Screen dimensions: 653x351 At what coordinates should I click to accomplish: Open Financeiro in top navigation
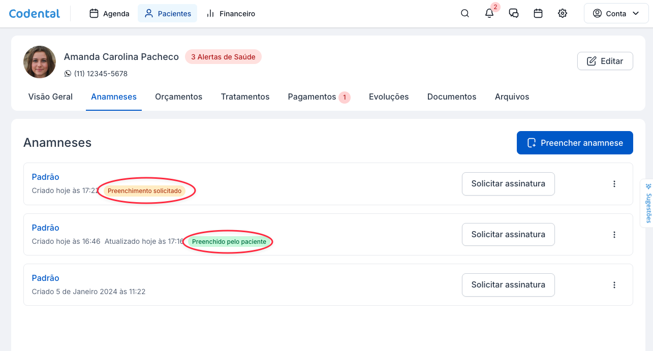coord(231,14)
